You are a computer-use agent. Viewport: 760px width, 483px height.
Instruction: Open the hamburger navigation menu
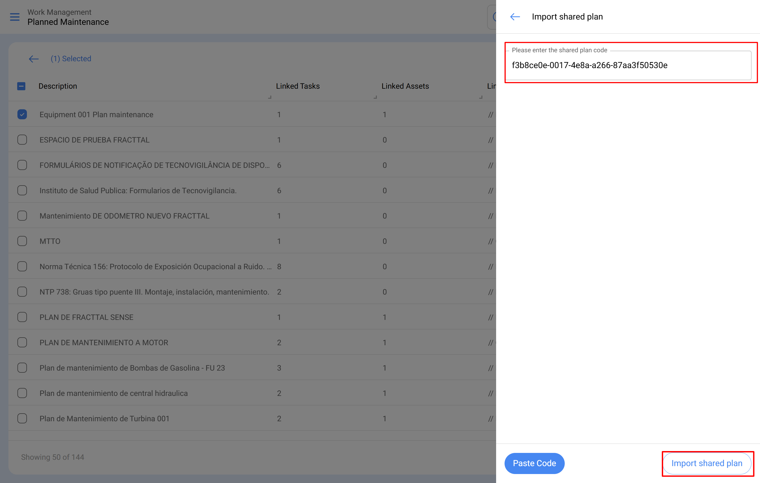pos(15,17)
